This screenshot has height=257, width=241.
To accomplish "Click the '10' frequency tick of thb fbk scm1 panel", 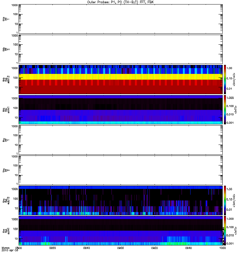I will coord(16,118).
